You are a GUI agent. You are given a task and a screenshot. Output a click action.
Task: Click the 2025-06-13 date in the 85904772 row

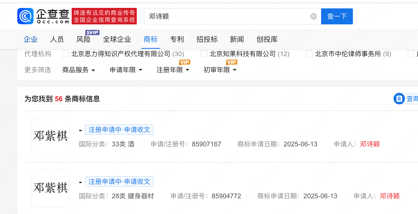coord(320,196)
